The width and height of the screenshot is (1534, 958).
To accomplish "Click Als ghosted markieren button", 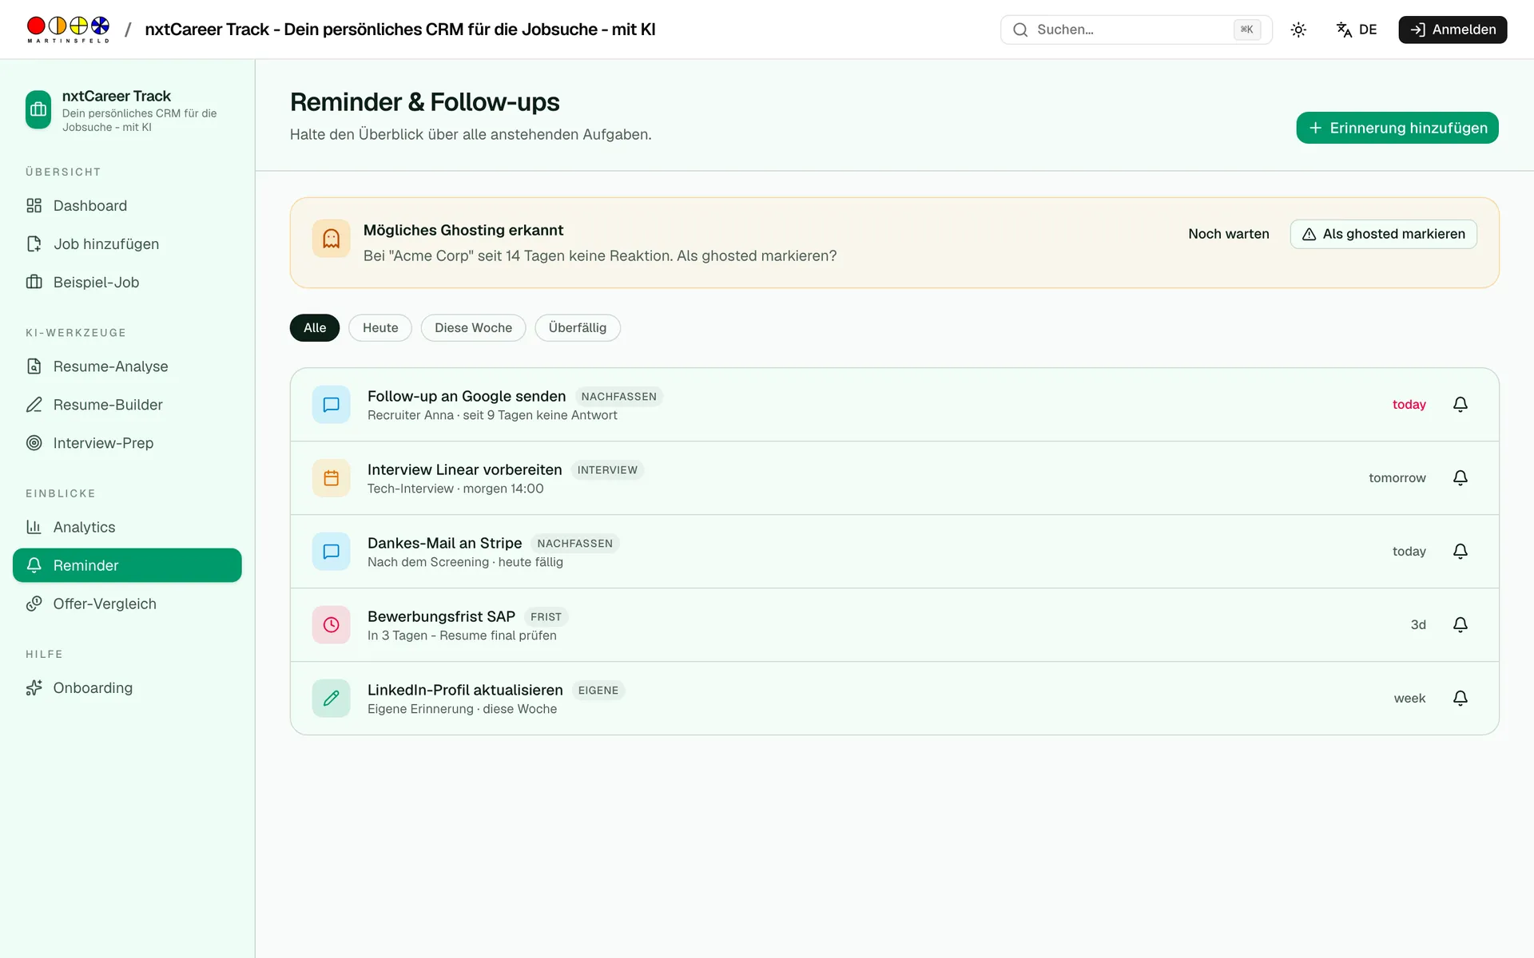I will pyautogui.click(x=1383, y=234).
